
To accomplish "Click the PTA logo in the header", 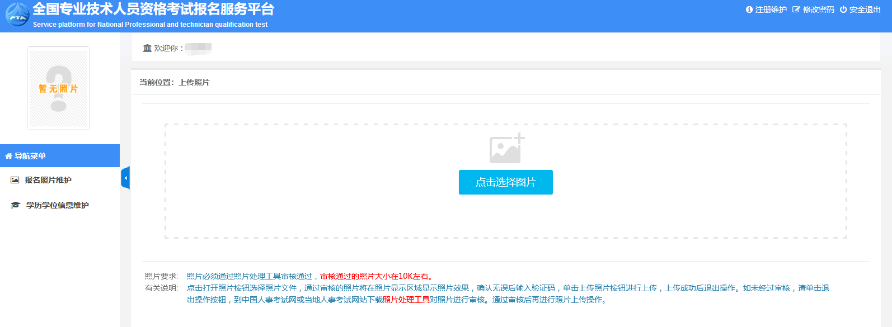I will click(x=17, y=15).
